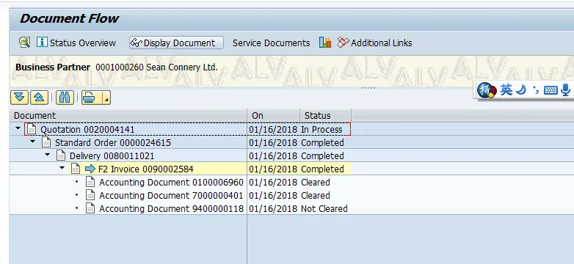Click document icon of Accounting Document 7000000401
Image resolution: width=574 pixels, height=264 pixels.
[x=90, y=195]
